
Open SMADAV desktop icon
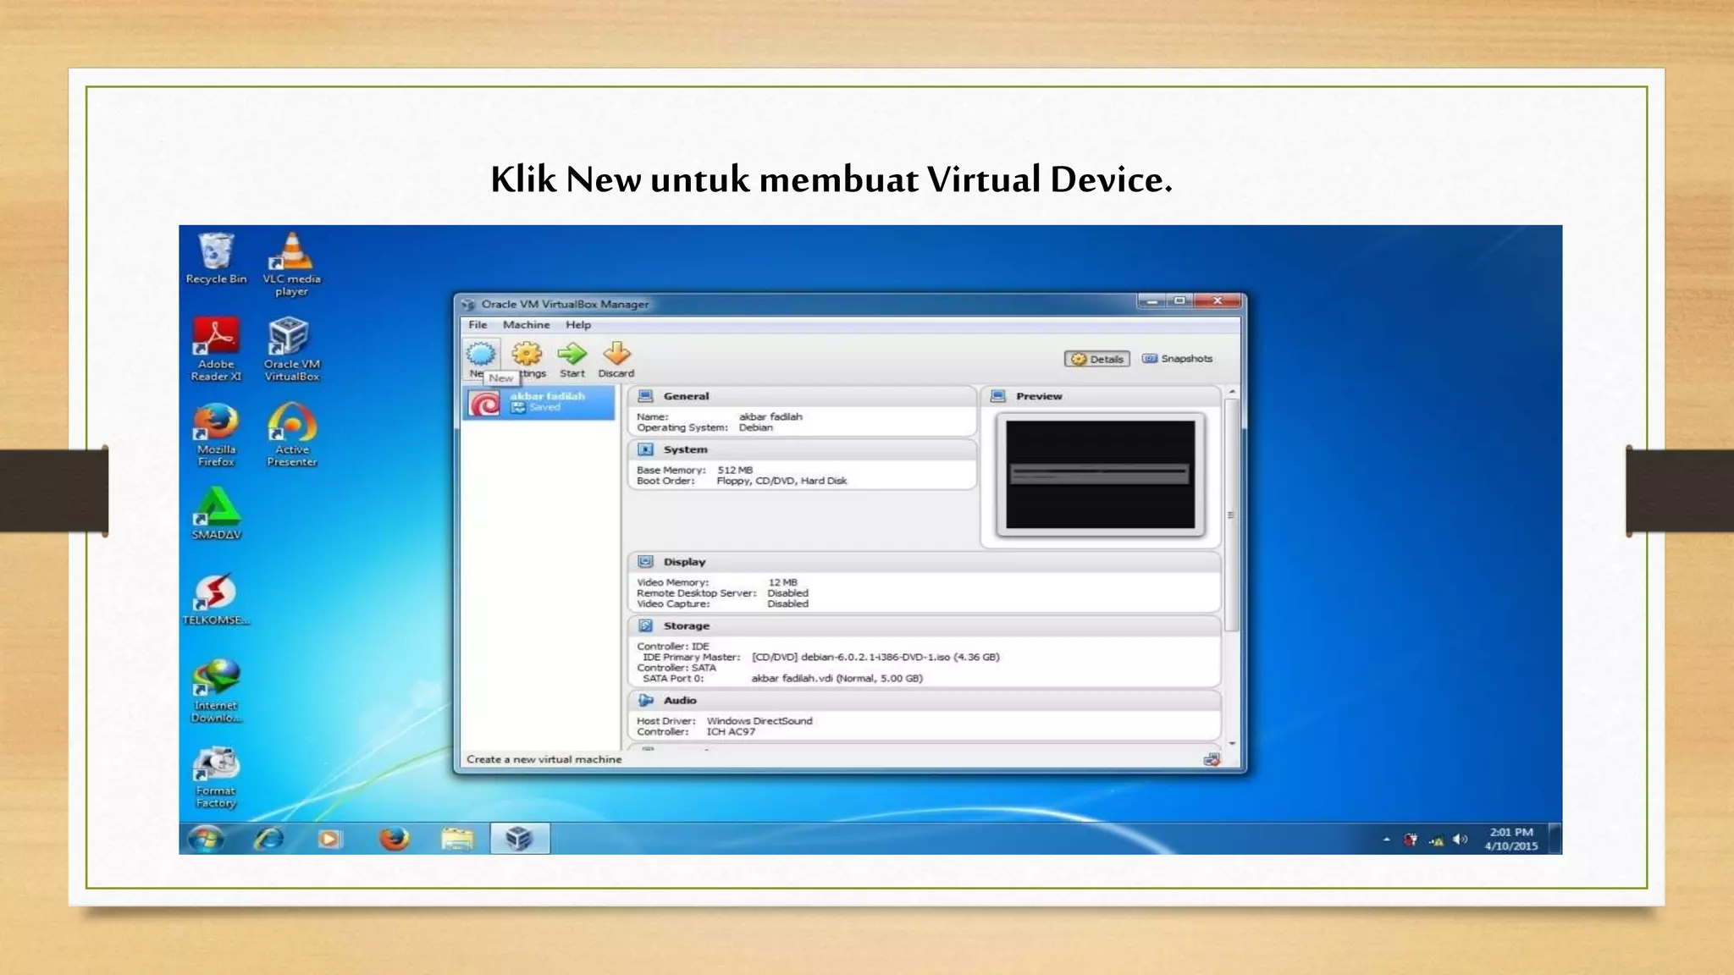tap(216, 514)
